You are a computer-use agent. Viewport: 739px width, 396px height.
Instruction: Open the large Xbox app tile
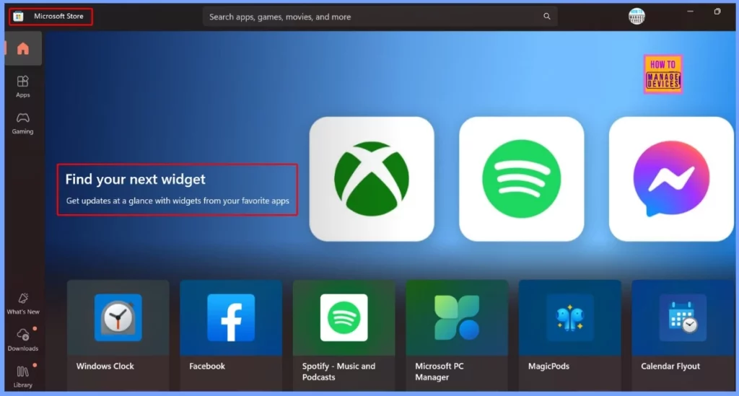click(372, 179)
